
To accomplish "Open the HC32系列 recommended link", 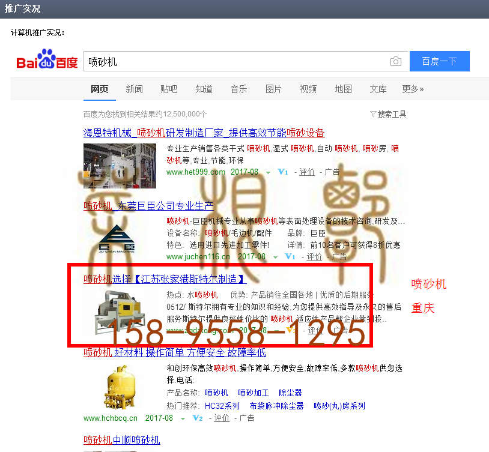I will (222, 406).
